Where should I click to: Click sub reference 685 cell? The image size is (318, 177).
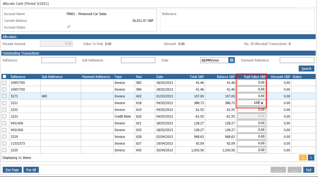61,96
